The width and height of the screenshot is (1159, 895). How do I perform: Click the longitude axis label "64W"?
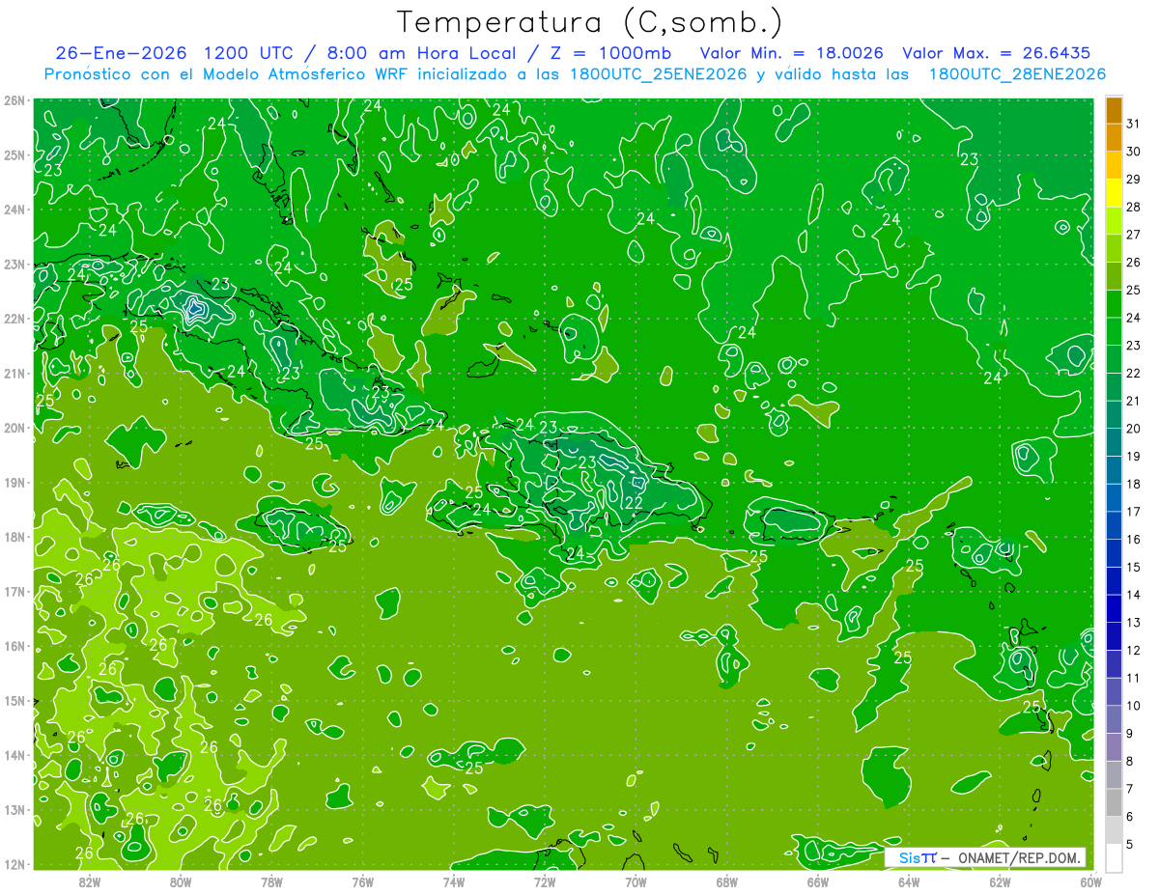(908, 881)
